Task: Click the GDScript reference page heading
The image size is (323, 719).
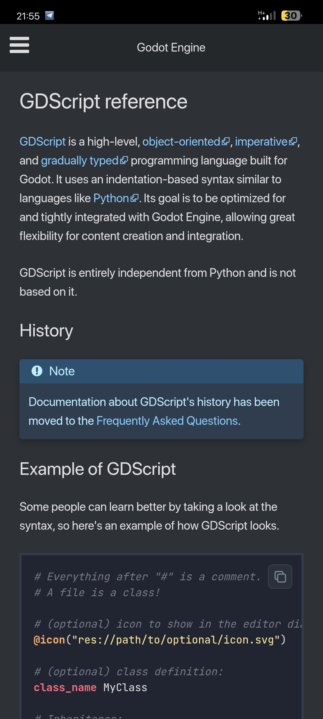Action: (x=103, y=101)
